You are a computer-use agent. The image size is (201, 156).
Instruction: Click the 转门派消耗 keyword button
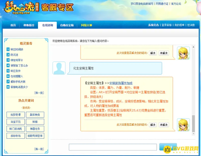(16, 129)
